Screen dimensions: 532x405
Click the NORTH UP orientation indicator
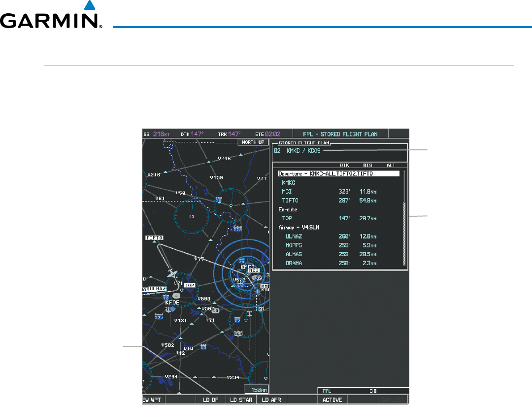pos(253,142)
